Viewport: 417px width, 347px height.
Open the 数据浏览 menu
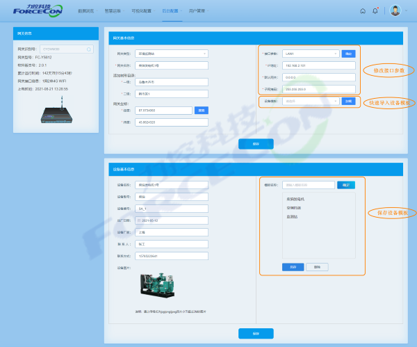pos(86,11)
